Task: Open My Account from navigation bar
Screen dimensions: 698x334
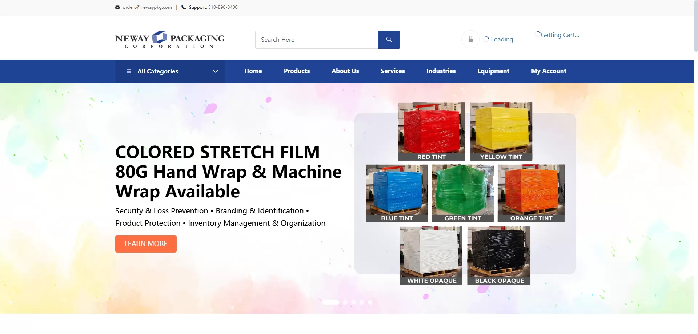Action: (x=548, y=71)
